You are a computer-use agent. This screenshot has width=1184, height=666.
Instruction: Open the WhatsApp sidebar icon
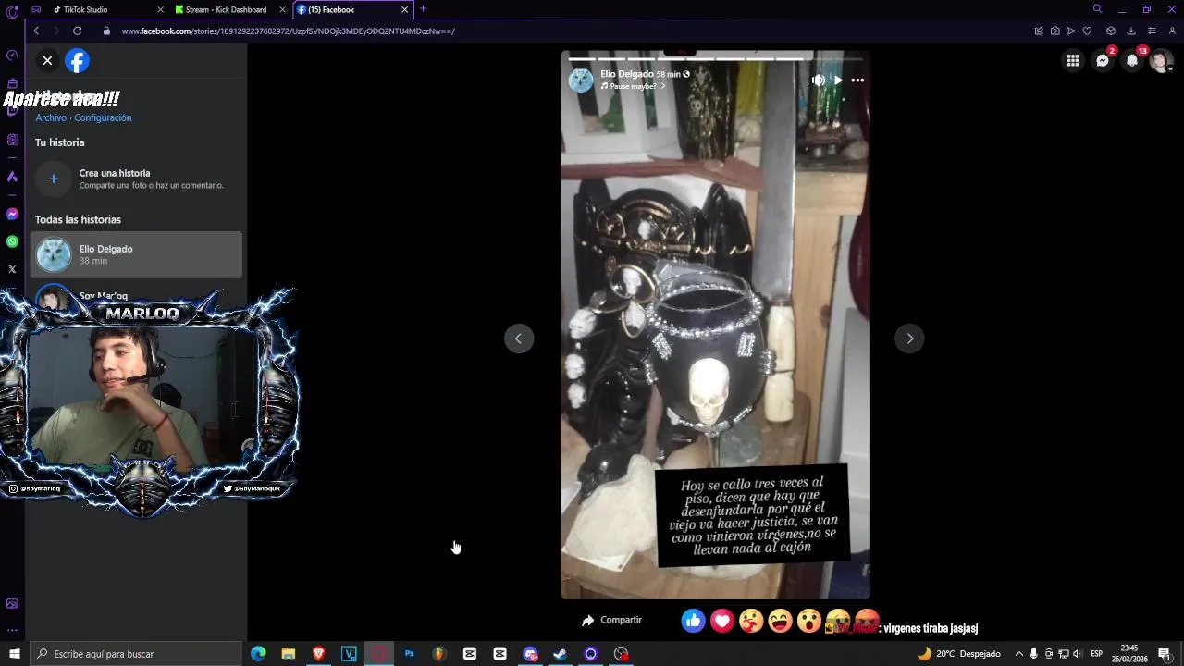(x=12, y=241)
